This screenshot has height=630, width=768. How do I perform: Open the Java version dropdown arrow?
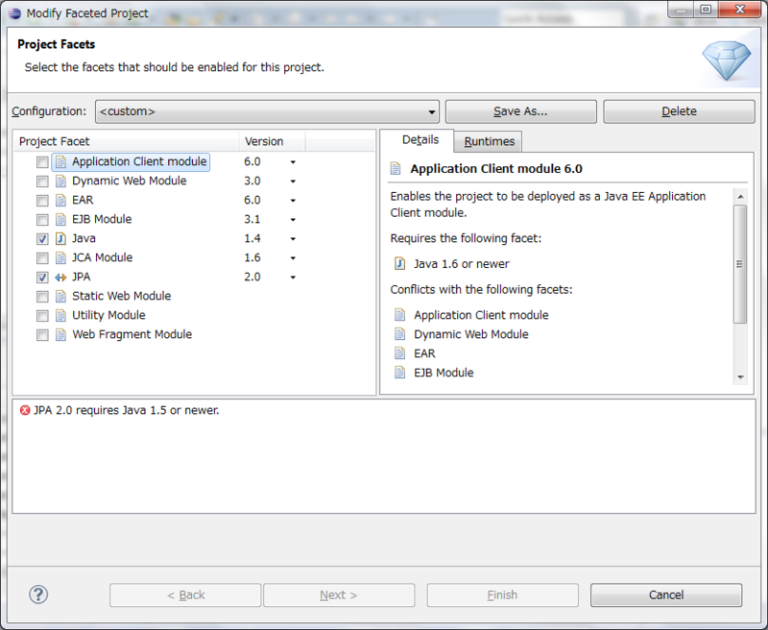293,239
